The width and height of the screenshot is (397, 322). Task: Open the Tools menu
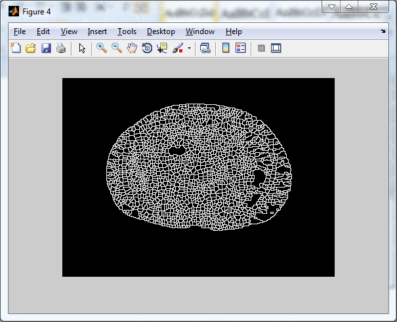[x=127, y=31]
